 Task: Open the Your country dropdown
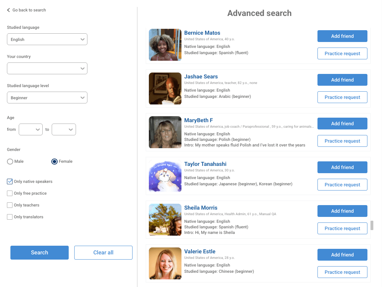tap(47, 68)
